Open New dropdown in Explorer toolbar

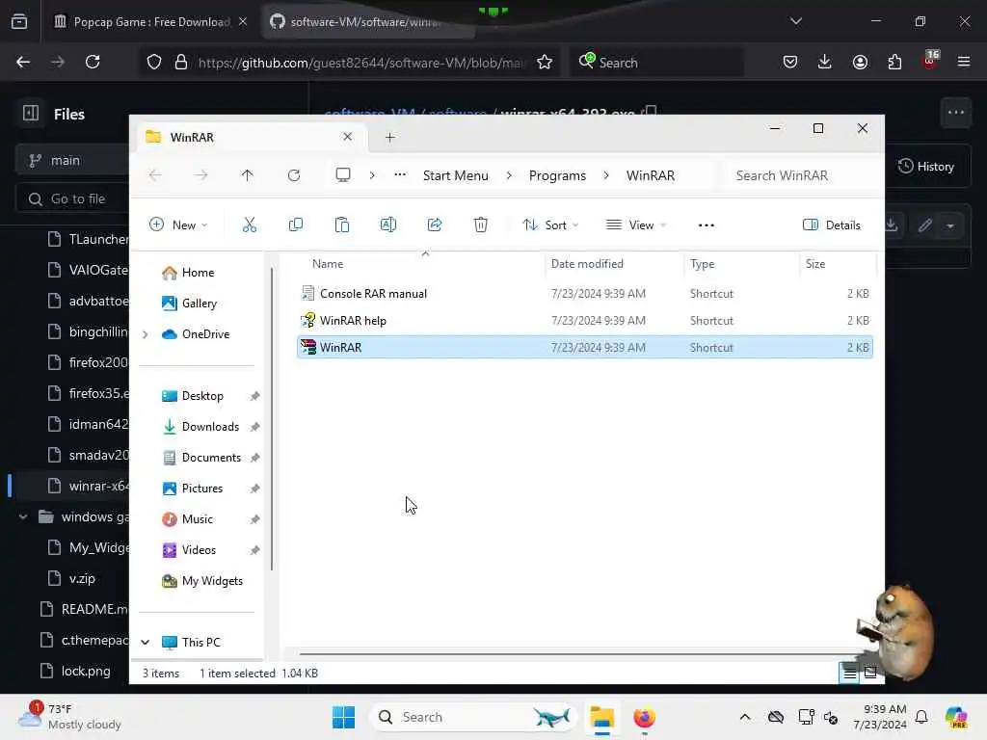tap(178, 225)
